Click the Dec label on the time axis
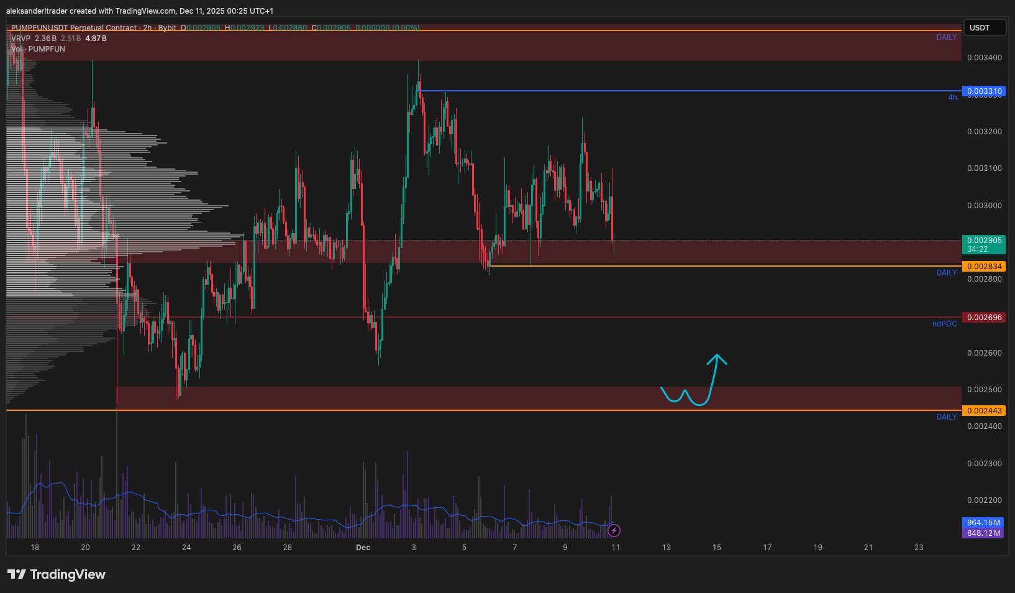Image resolution: width=1015 pixels, height=593 pixels. pyautogui.click(x=363, y=548)
